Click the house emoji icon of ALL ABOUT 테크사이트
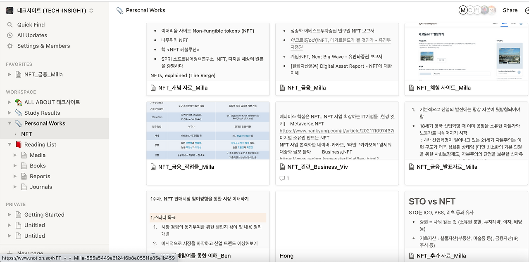Image resolution: width=529 pixels, height=262 pixels. [x=18, y=102]
